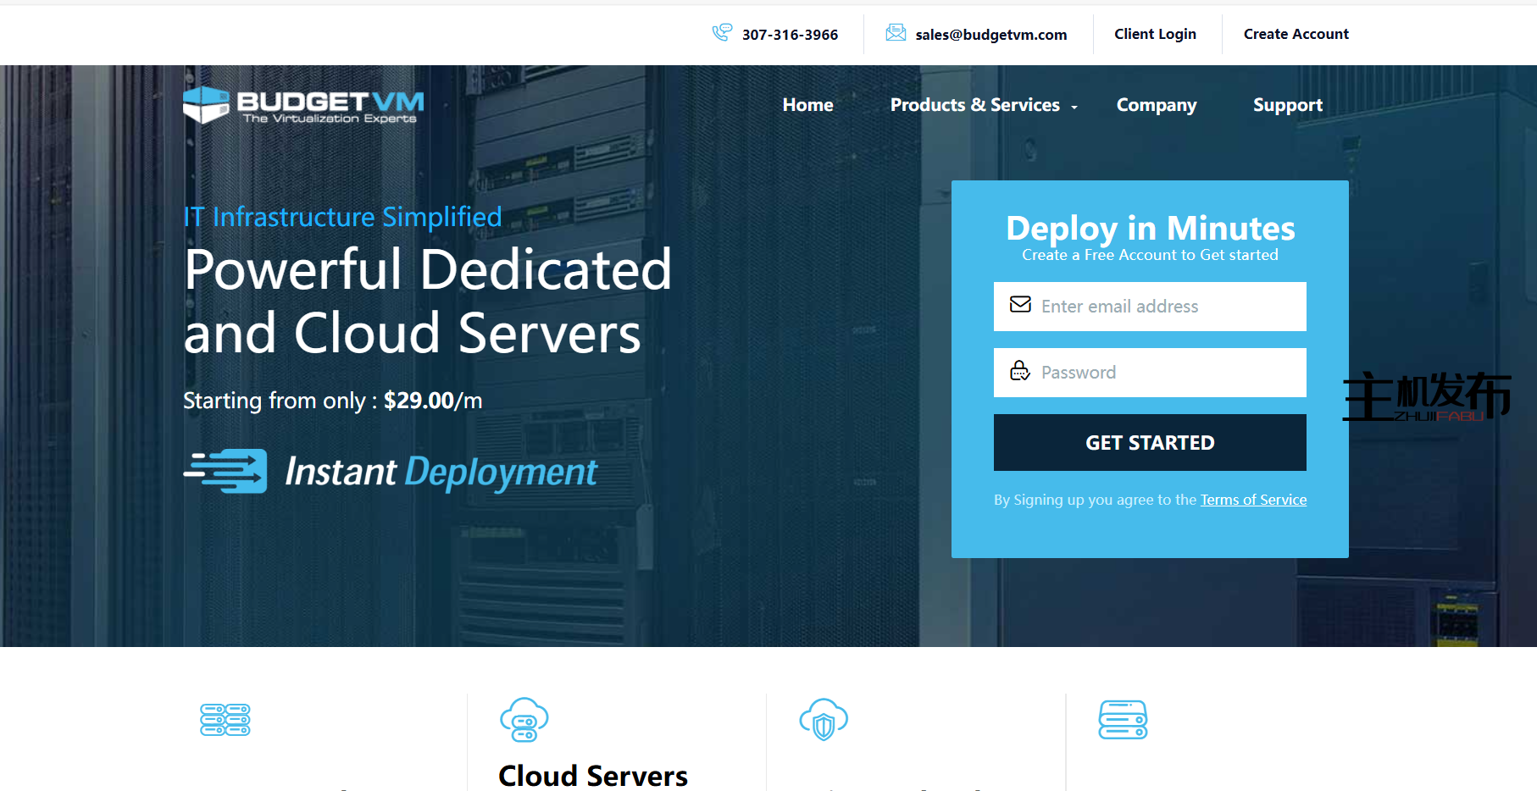This screenshot has height=791, width=1537.
Task: Open the Create Account link
Action: click(x=1296, y=34)
